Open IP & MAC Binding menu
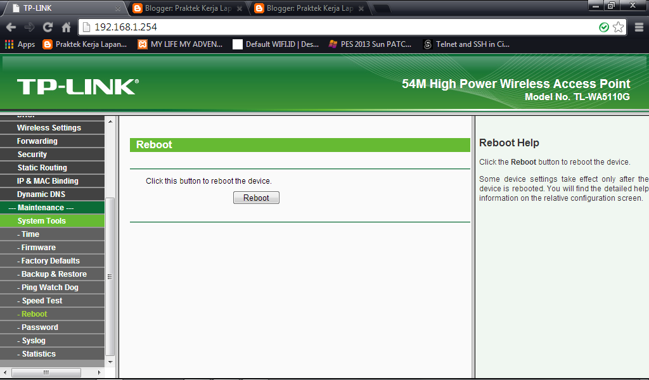649x380 pixels. 52,180
